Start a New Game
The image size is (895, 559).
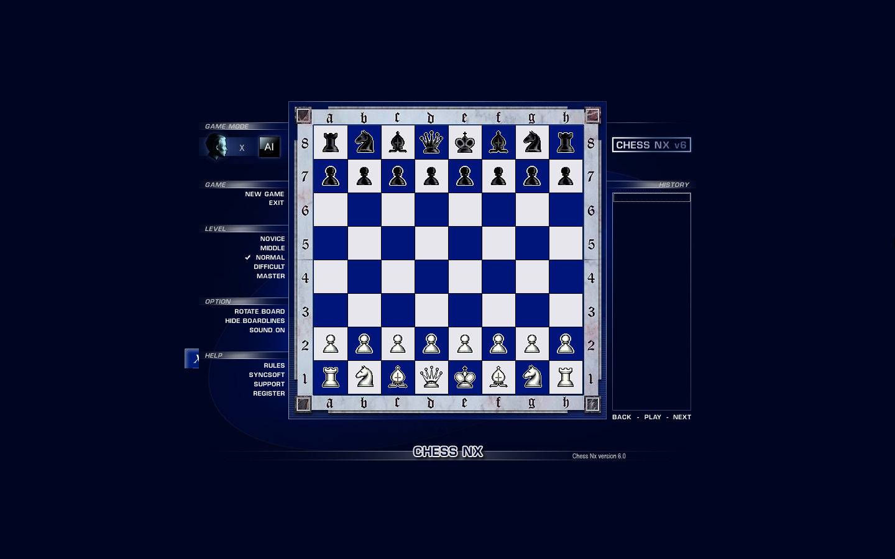(265, 194)
